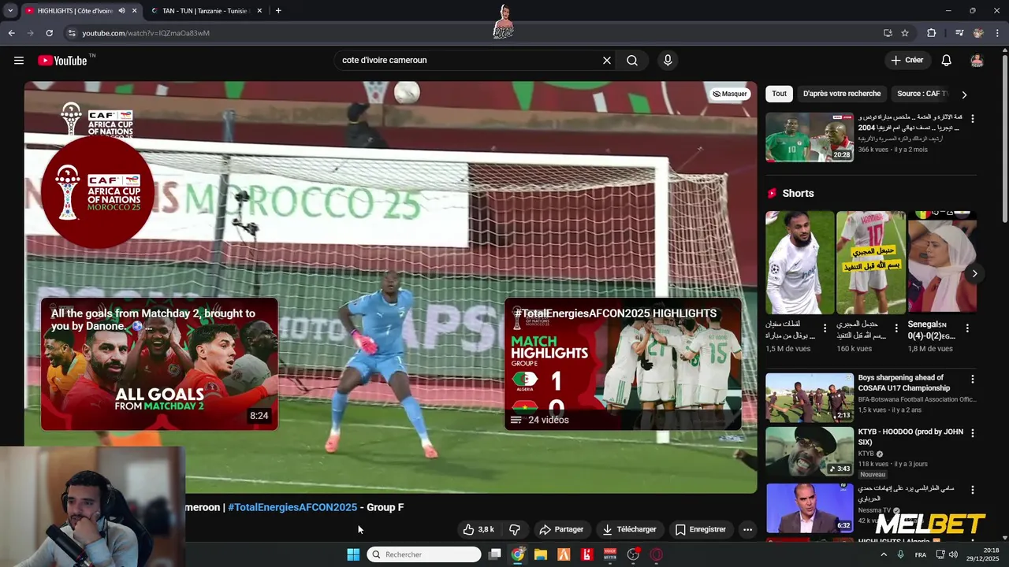Save the video with Enregistrer
The width and height of the screenshot is (1009, 567).
click(701, 529)
